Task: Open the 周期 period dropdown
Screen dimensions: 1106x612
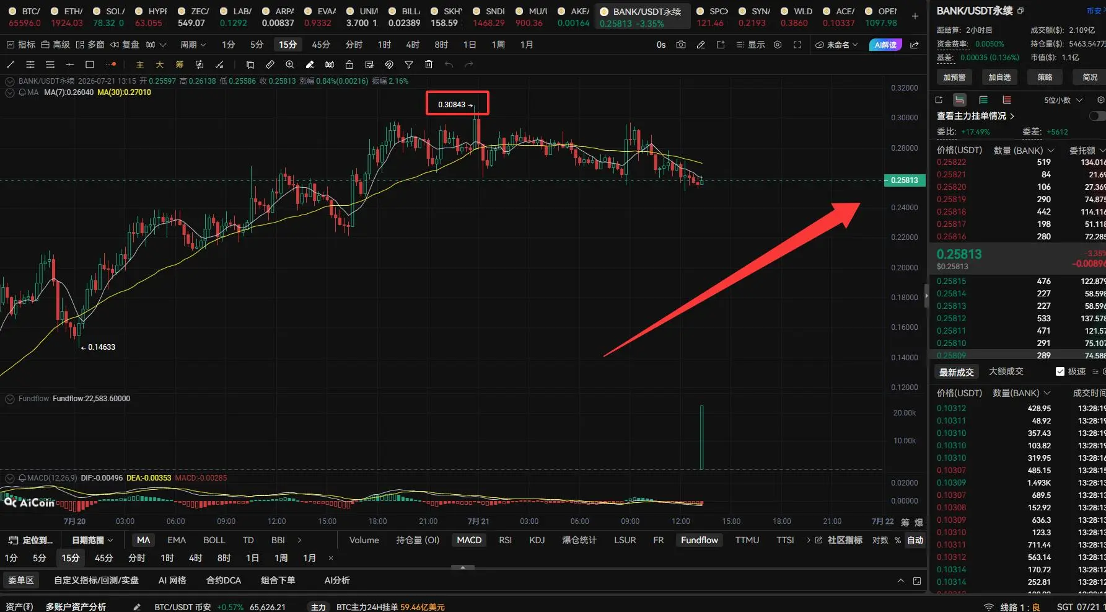Action: [x=193, y=45]
